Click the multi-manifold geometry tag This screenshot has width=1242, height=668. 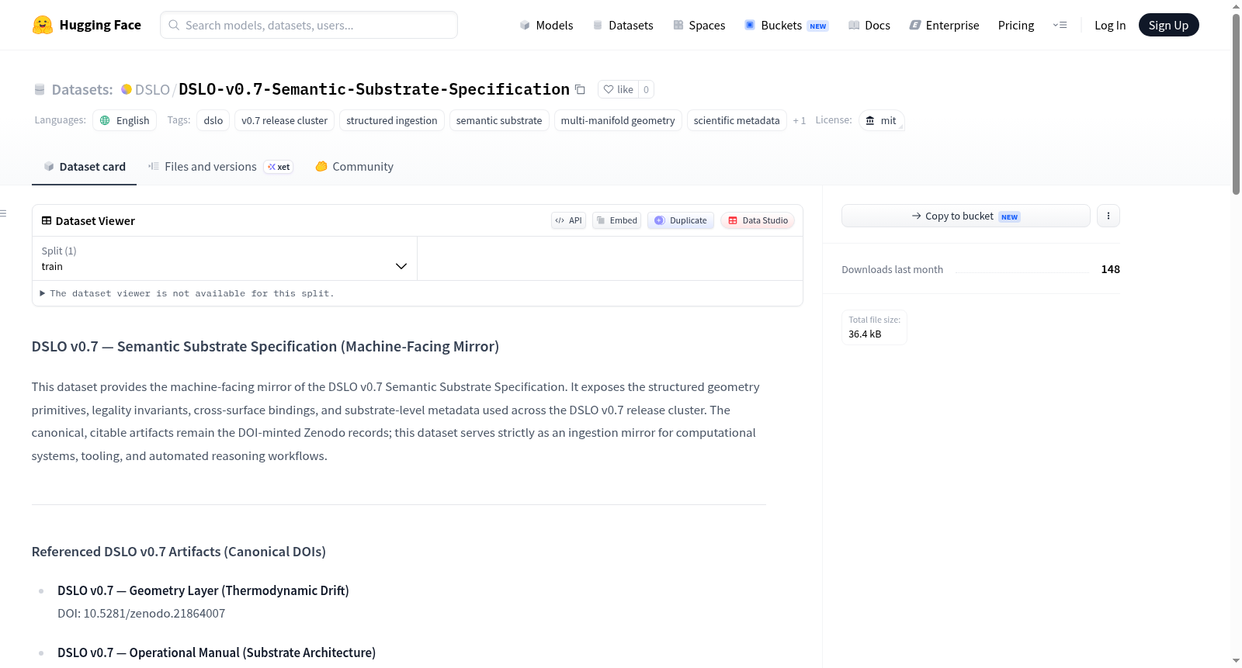point(618,120)
